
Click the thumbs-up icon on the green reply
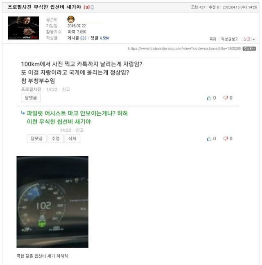tap(209, 139)
